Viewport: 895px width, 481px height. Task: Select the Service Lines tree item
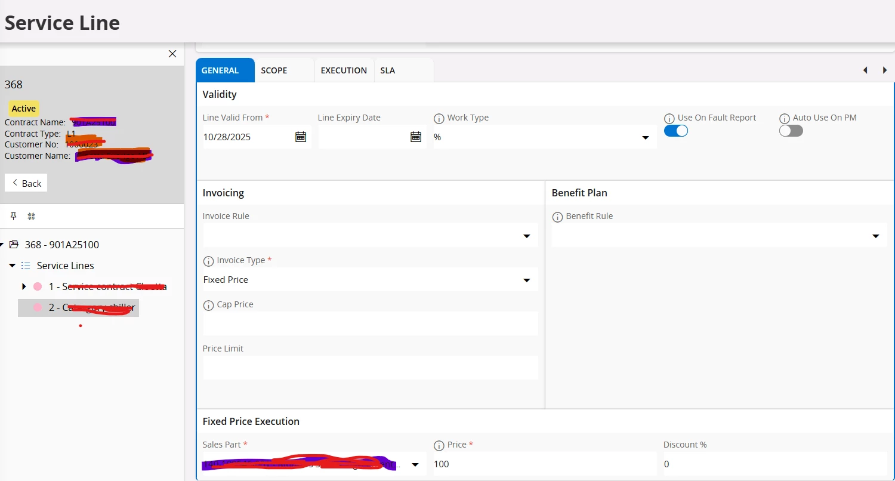click(x=66, y=266)
